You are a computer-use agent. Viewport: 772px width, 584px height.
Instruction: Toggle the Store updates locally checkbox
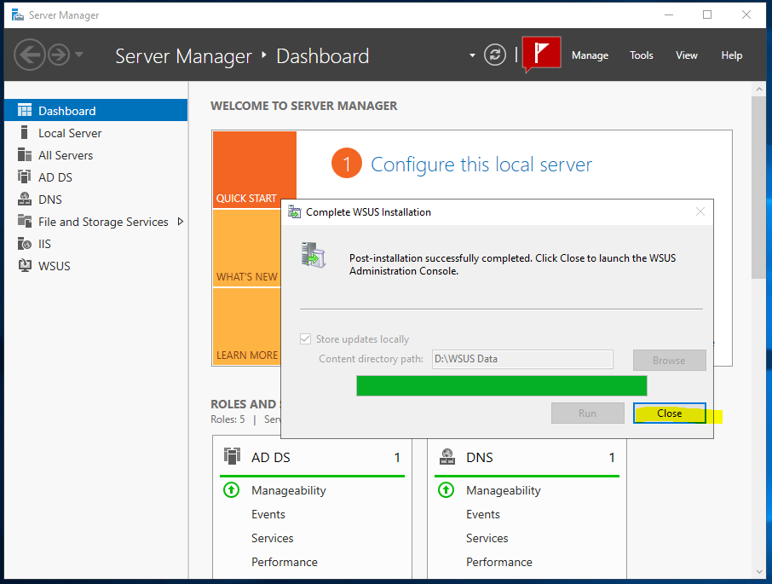coord(305,338)
